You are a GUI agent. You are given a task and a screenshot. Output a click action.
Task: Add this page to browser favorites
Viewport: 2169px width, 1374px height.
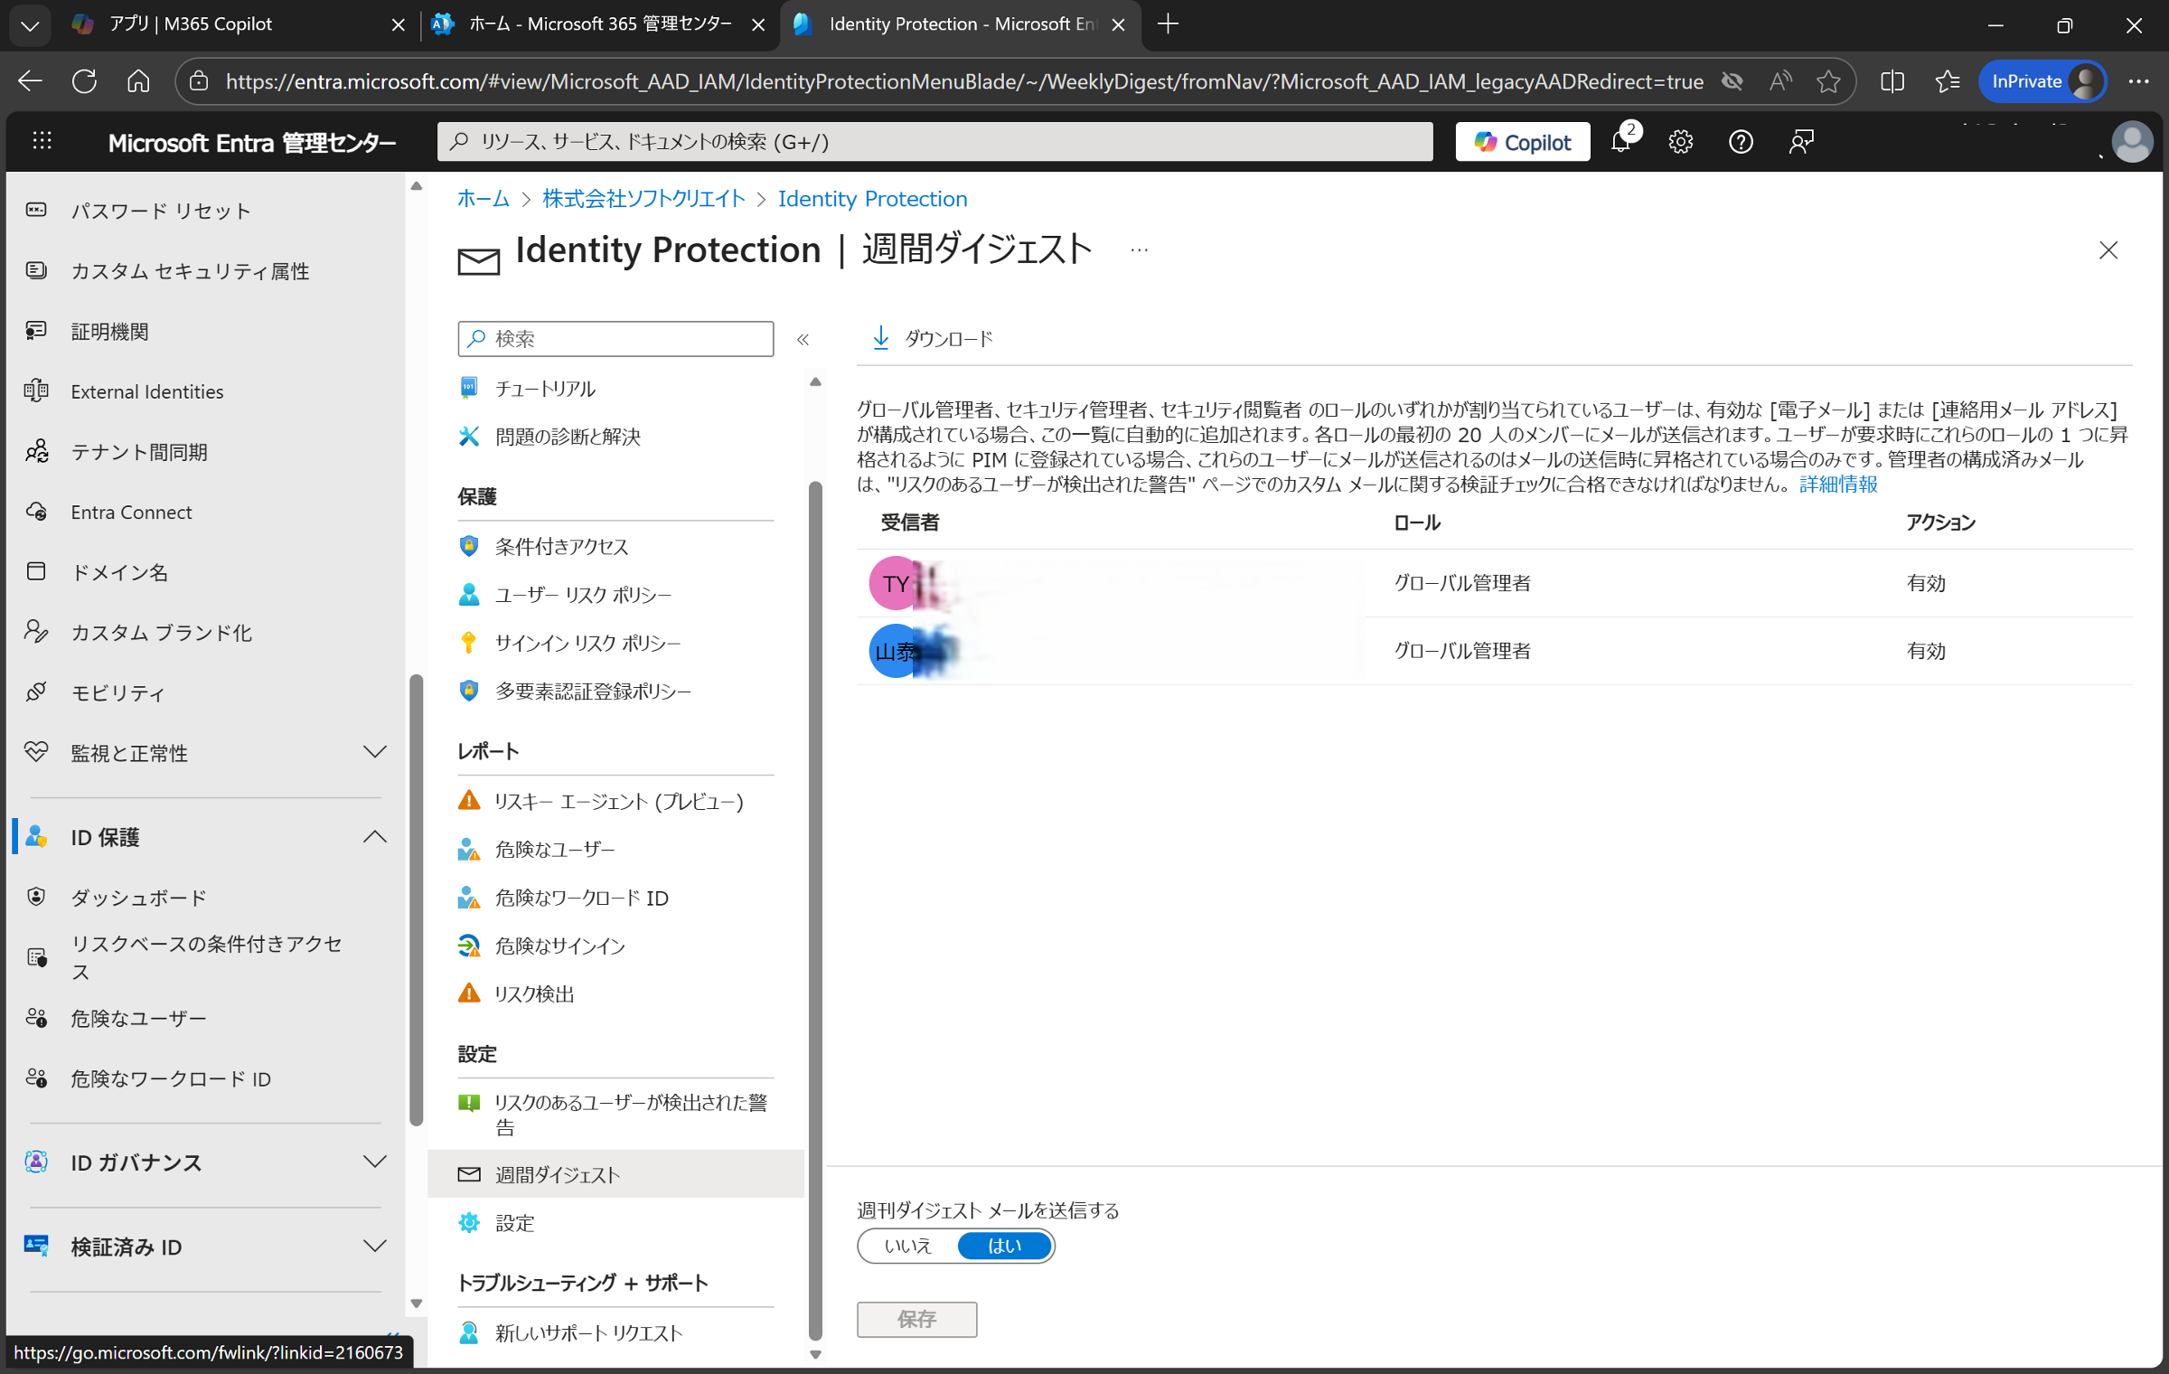click(1828, 80)
